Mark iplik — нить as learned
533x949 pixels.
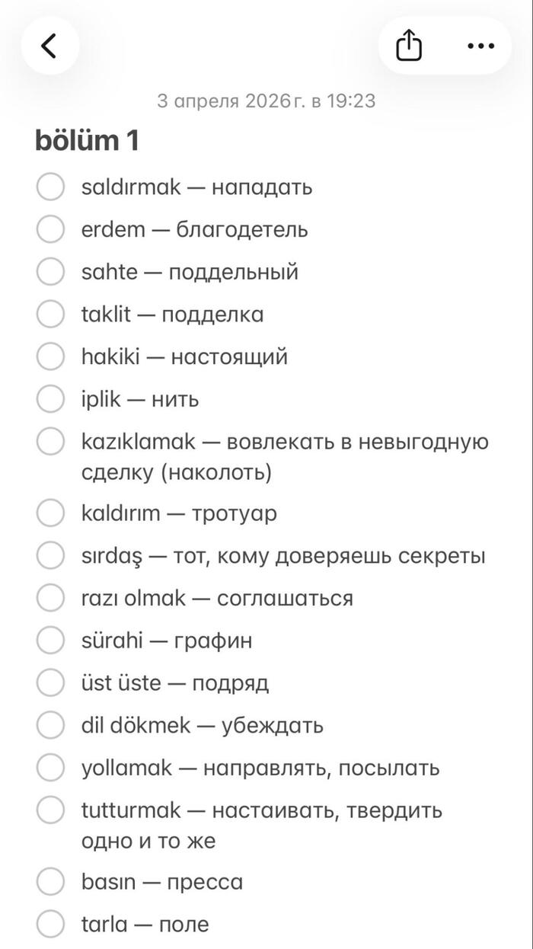coord(50,399)
